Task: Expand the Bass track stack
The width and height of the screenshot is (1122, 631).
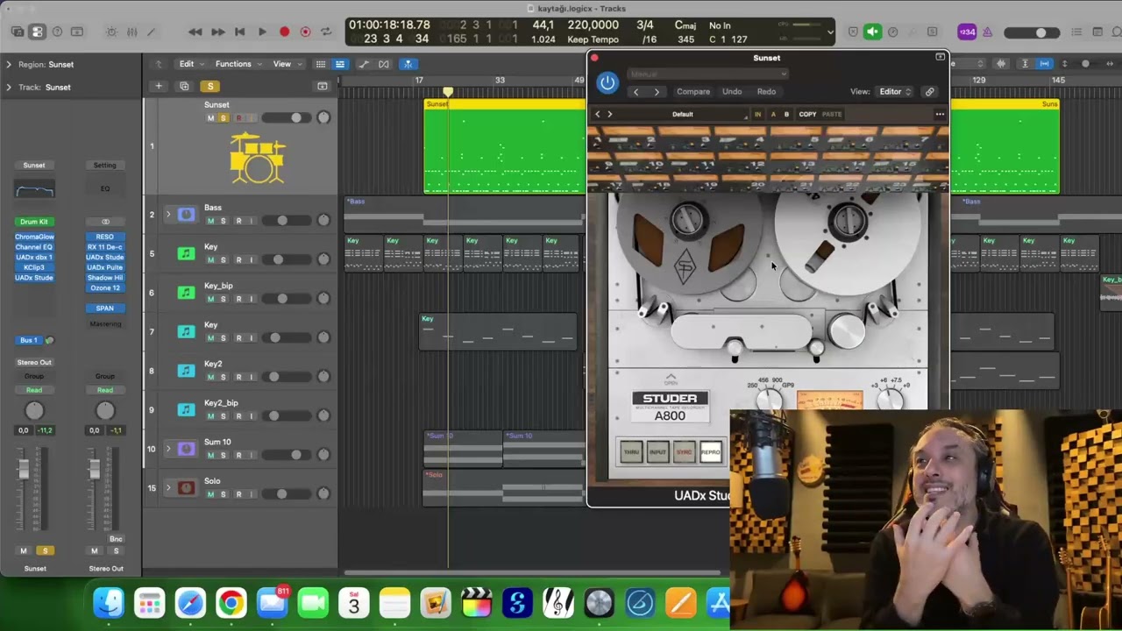Action: [x=168, y=214]
